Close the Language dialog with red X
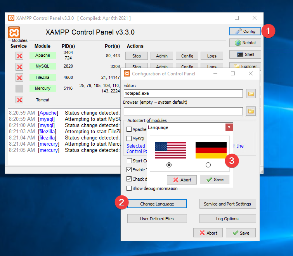The width and height of the screenshot is (293, 256). point(229,127)
